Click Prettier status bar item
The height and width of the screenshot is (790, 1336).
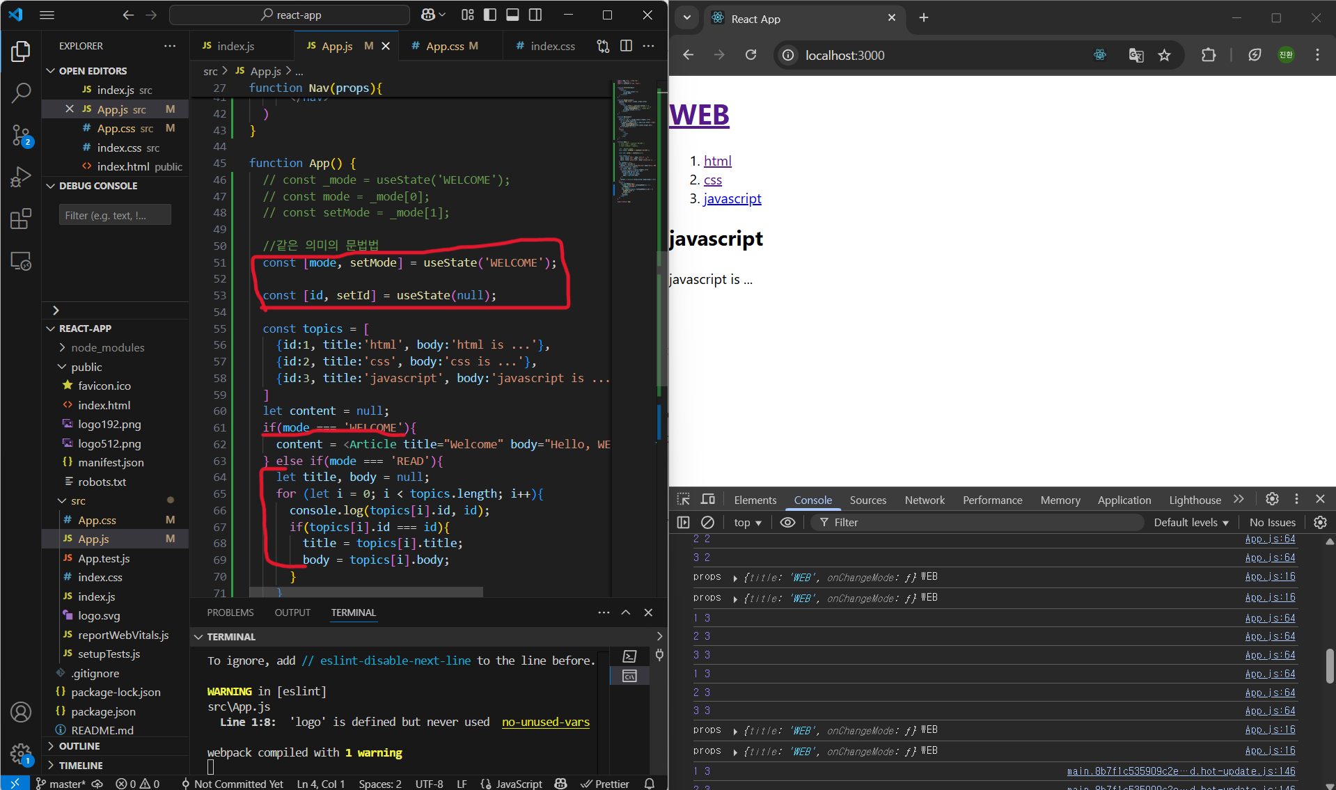(x=606, y=784)
